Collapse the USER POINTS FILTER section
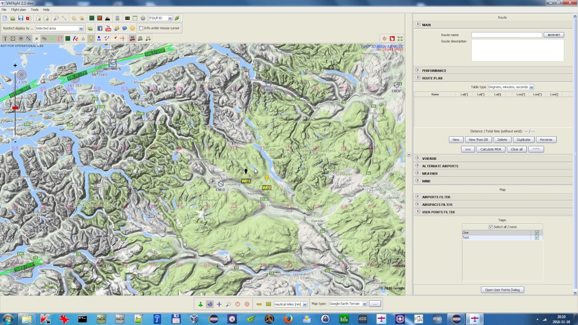Viewport: 578px width, 325px height. point(418,212)
